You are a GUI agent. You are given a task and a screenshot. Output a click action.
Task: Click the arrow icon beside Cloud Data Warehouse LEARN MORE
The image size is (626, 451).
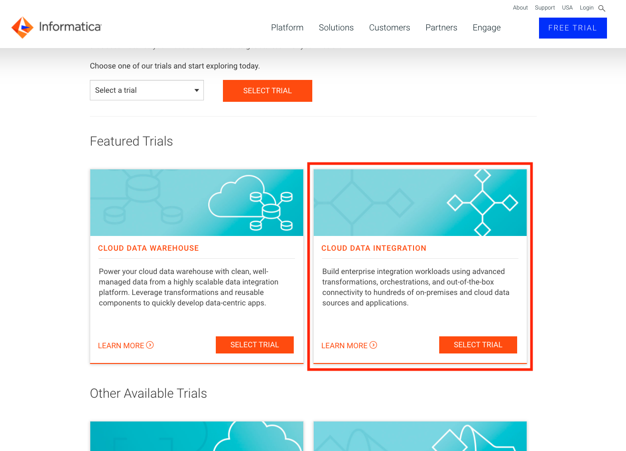pyautogui.click(x=150, y=345)
